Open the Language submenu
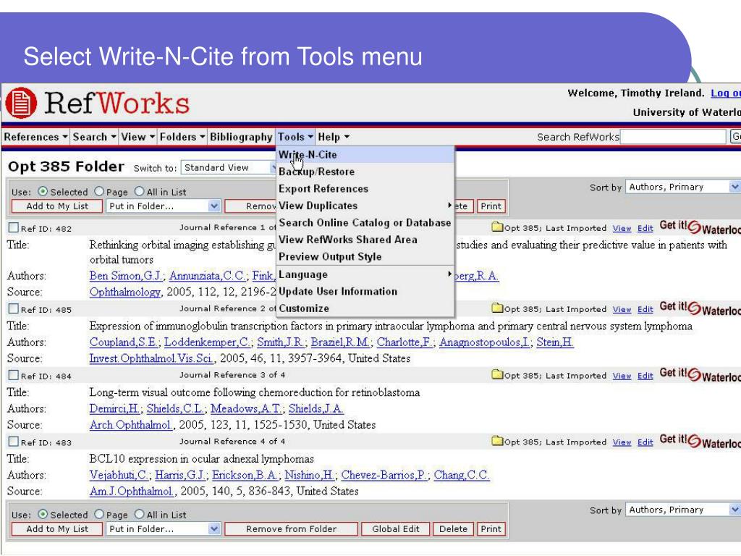Screen dimensions: 741x556 [365, 274]
